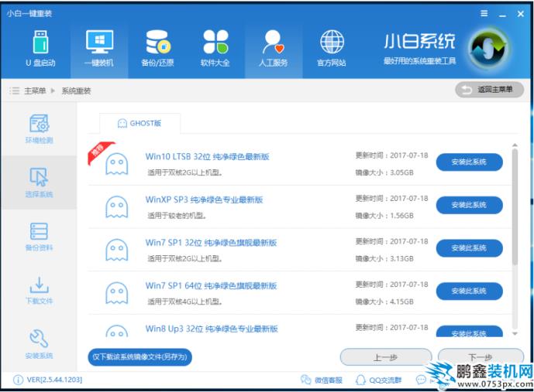Open 人工服务 human support
The height and width of the screenshot is (392, 534).
coord(273,49)
